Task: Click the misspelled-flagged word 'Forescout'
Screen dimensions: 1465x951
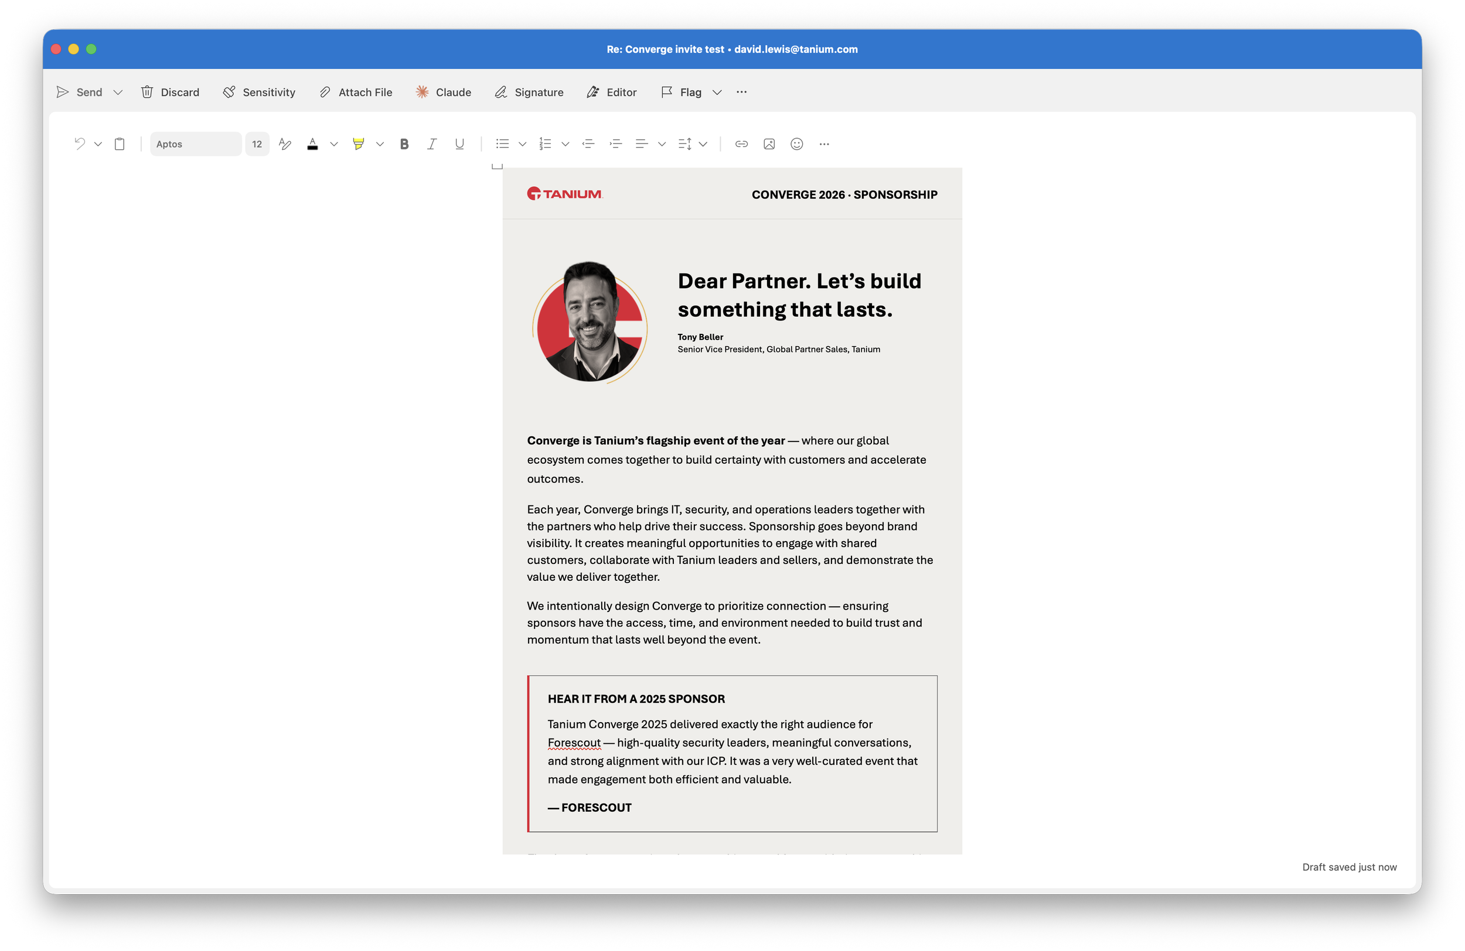Action: pos(574,743)
